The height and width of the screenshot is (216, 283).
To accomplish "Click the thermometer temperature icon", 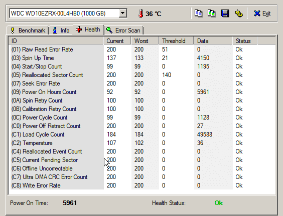I will click(x=141, y=13).
